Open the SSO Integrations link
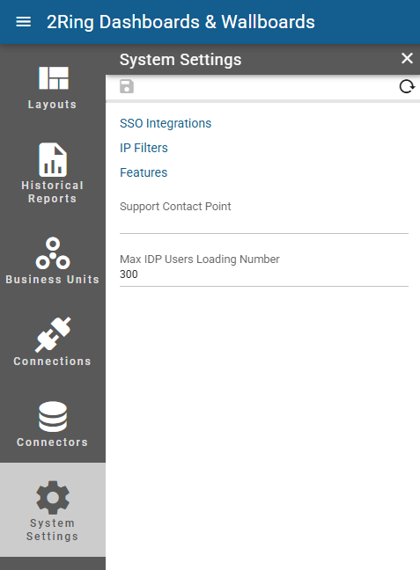The image size is (420, 570). click(x=166, y=124)
